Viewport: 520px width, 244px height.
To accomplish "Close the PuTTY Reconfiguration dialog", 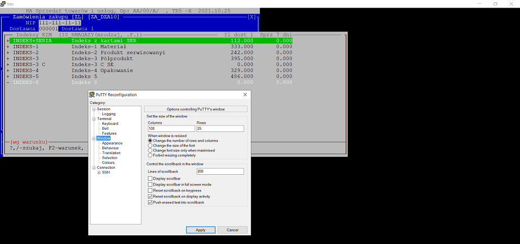I will pos(245,95).
